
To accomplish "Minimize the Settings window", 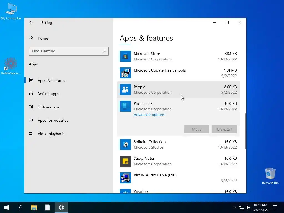I will 214,22.
